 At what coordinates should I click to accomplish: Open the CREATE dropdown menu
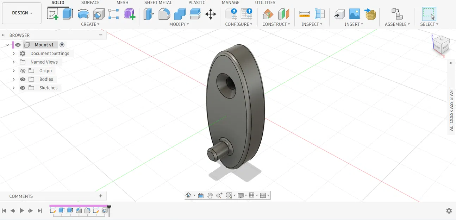pyautogui.click(x=90, y=24)
